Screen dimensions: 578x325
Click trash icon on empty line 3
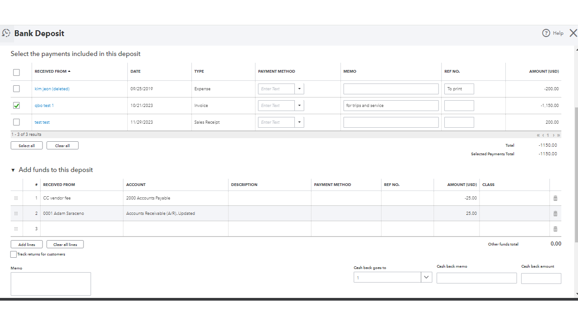pyautogui.click(x=555, y=229)
